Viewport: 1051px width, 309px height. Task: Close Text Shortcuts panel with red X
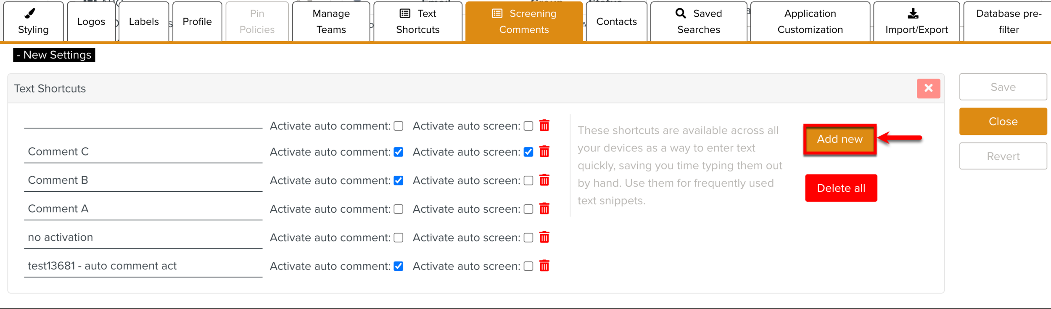(928, 88)
